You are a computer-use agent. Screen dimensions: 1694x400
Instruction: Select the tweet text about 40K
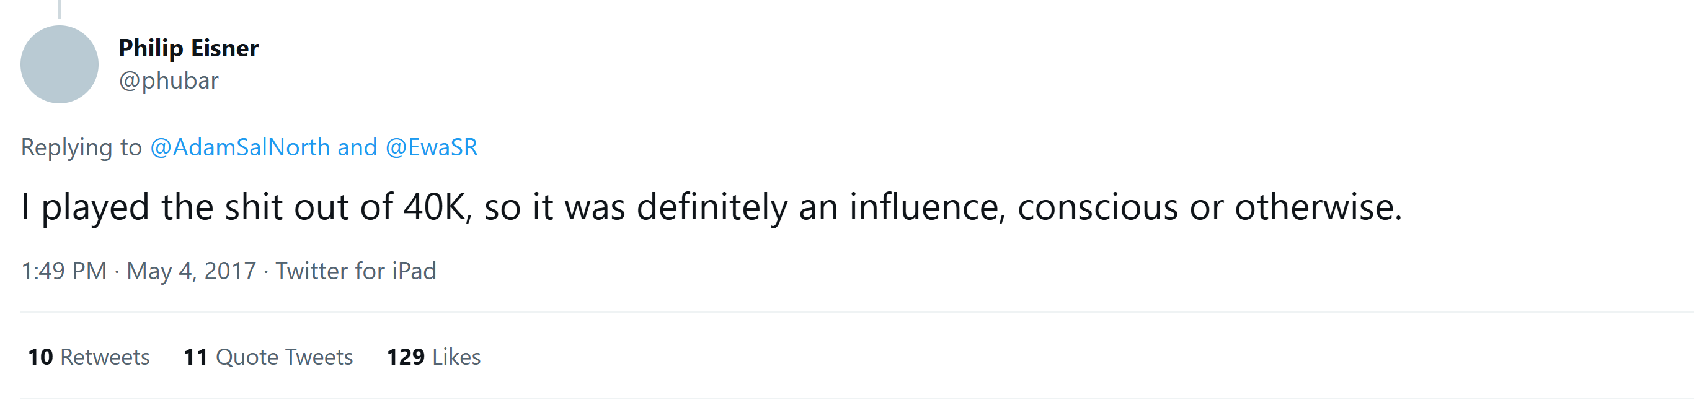click(x=712, y=207)
